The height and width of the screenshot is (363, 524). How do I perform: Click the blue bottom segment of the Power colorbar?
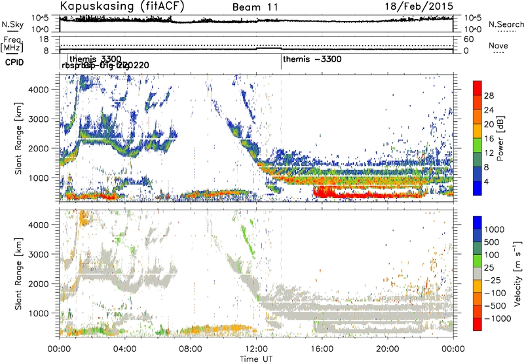477,188
